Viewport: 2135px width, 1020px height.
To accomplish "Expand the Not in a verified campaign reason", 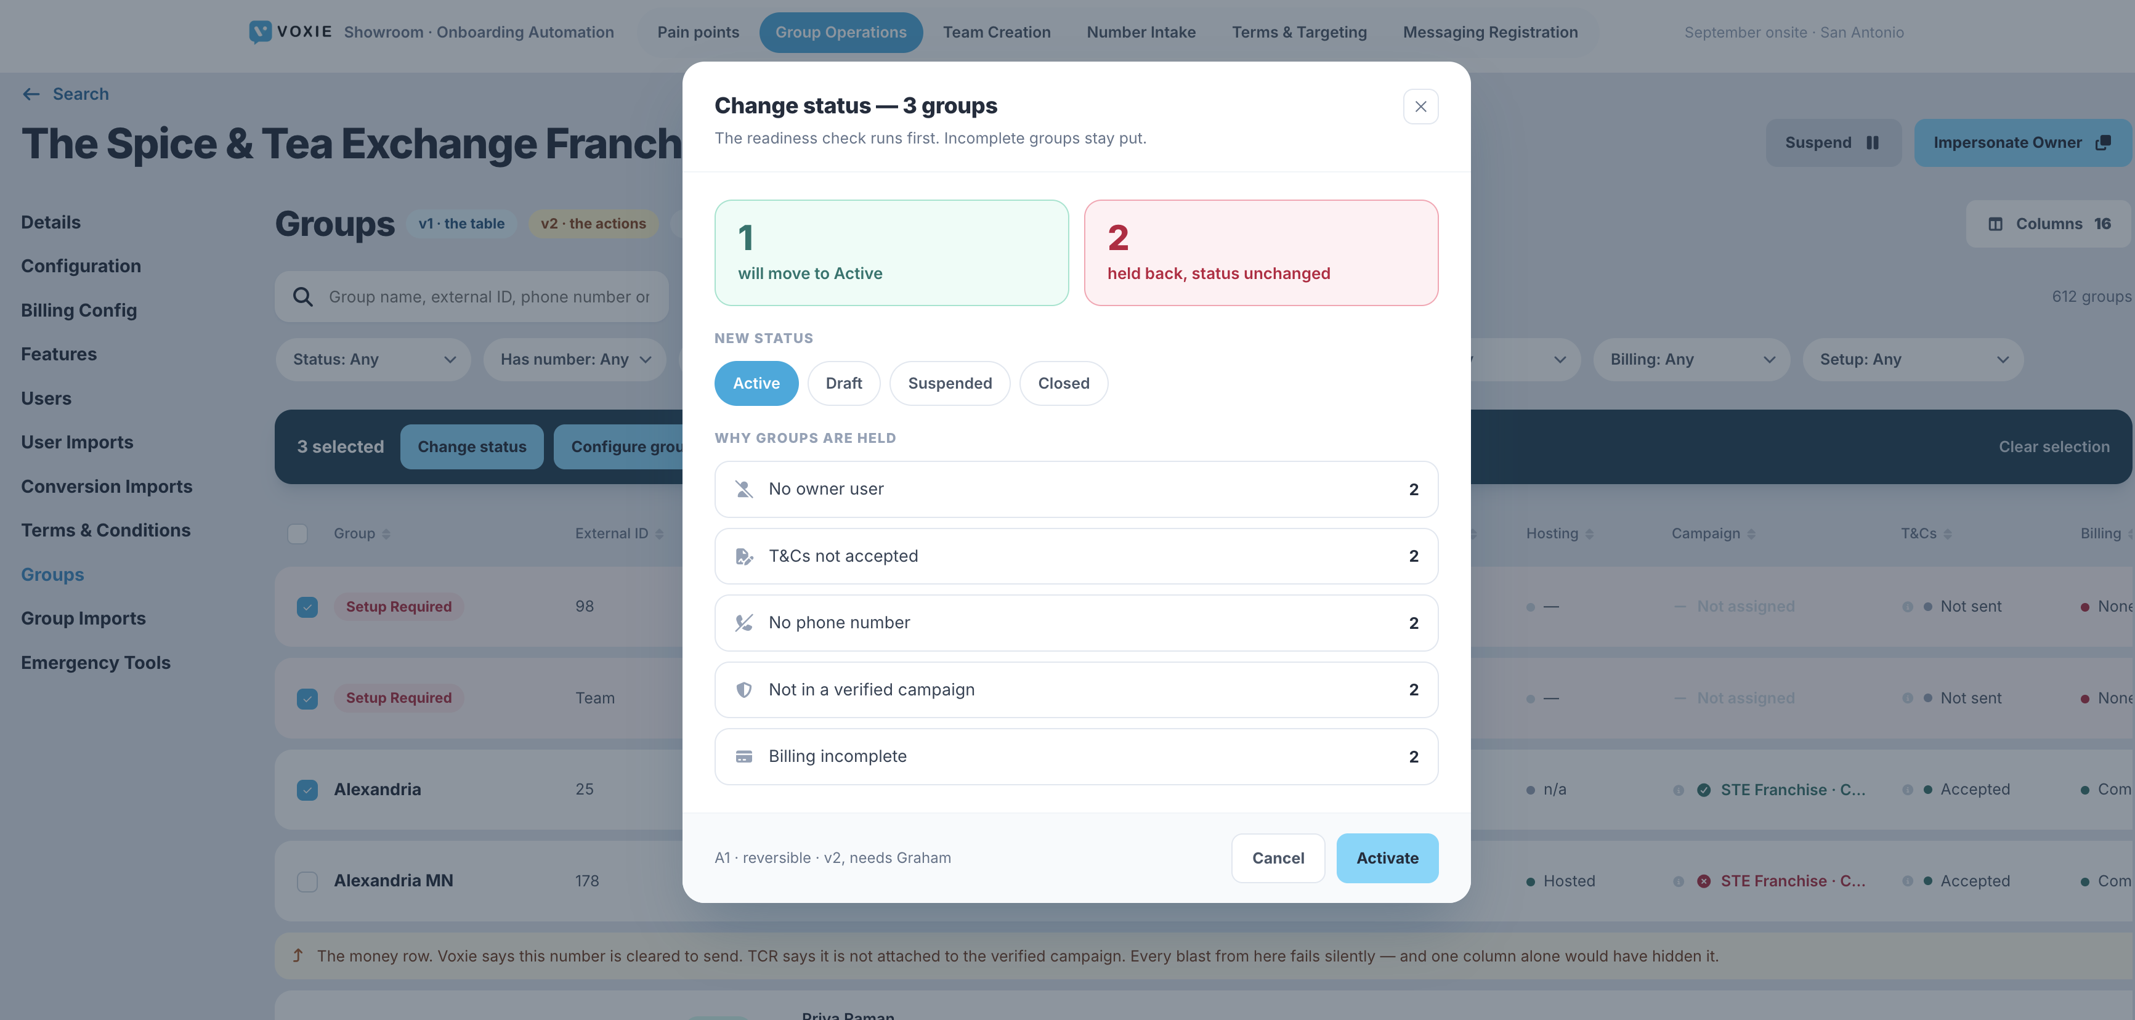I will pyautogui.click(x=1076, y=689).
